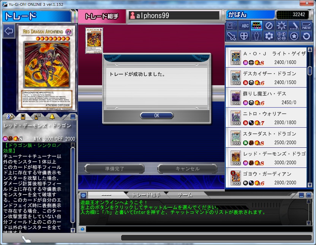The width and height of the screenshot is (316, 245).
Task: Switch to the ---- chat tab
Action: tap(106, 195)
